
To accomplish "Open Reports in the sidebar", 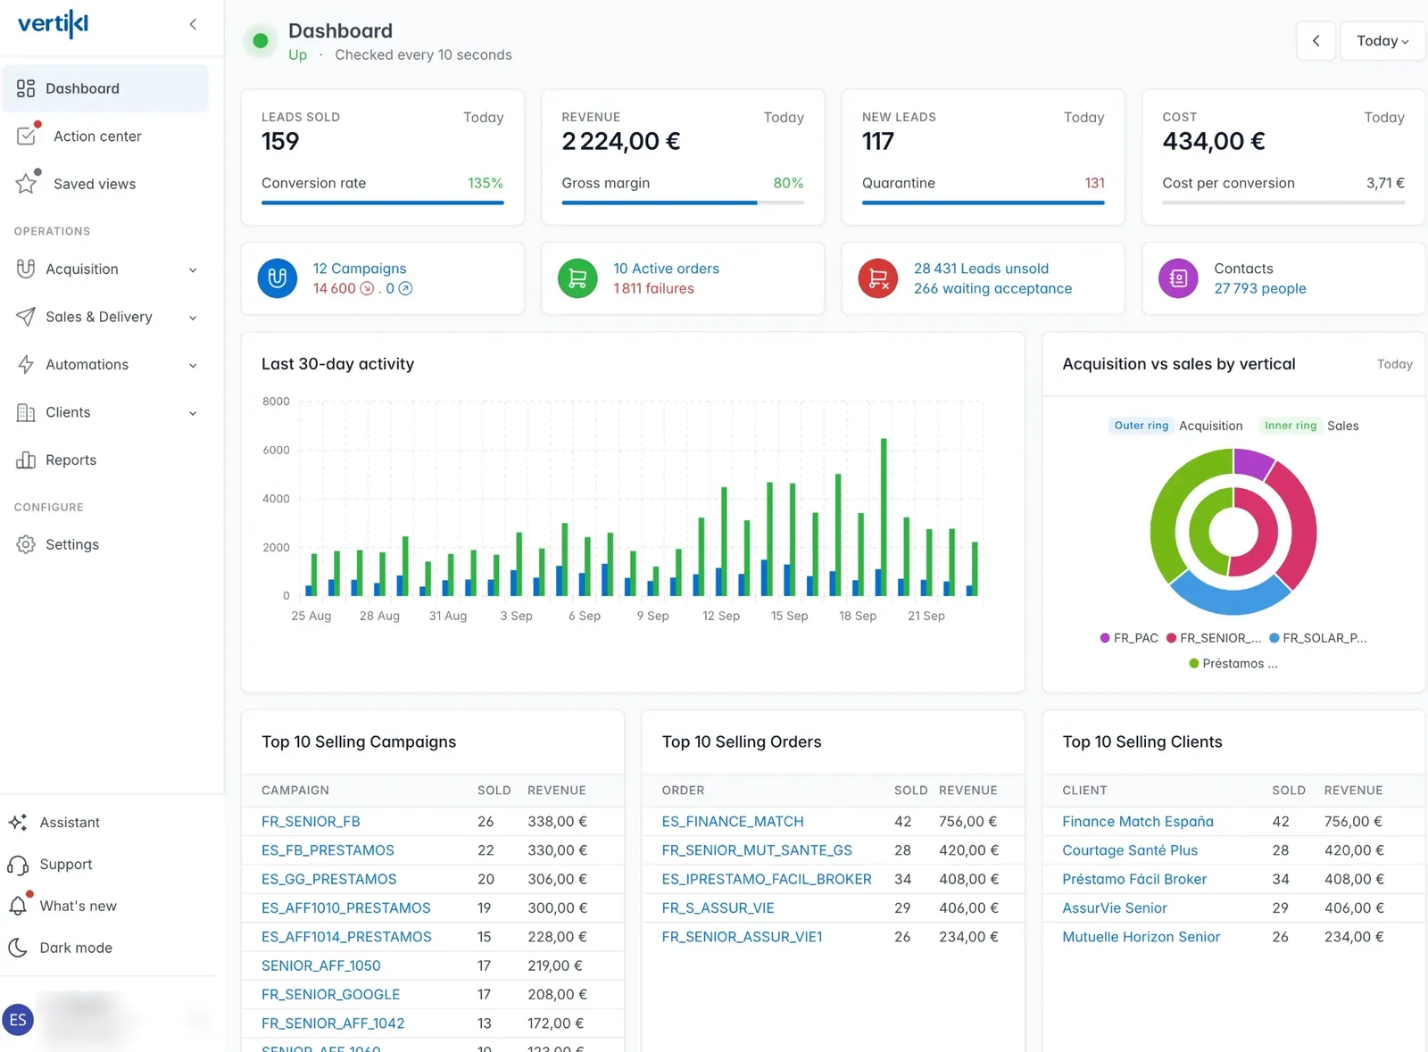I will 105,460.
